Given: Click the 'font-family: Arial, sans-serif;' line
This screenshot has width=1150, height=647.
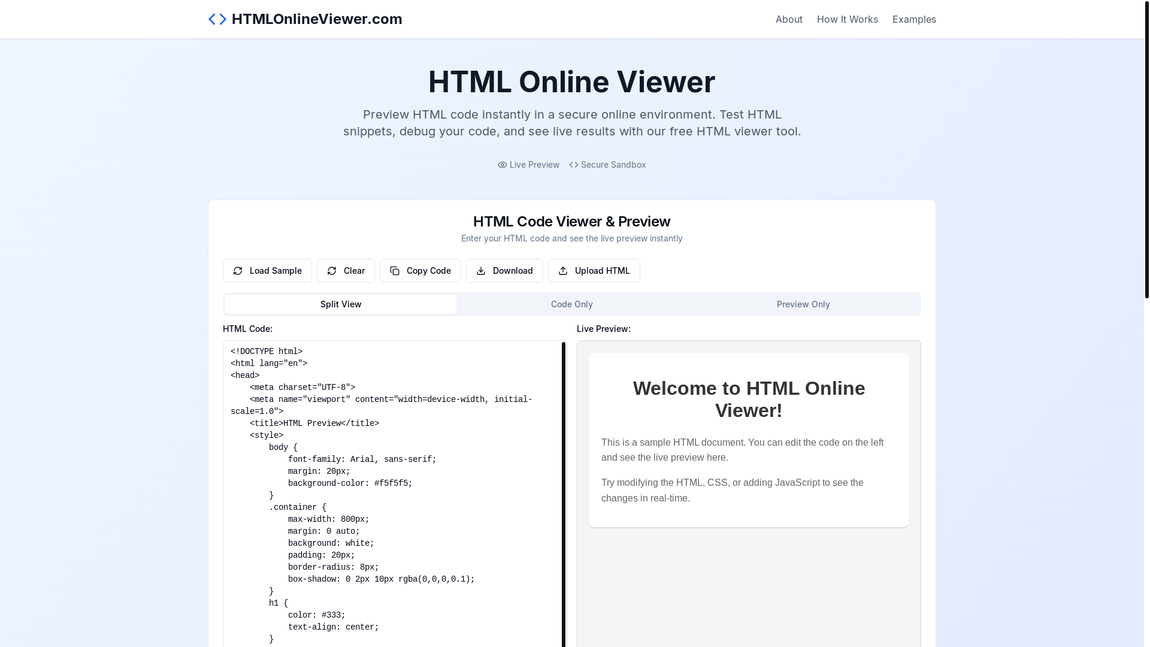Looking at the screenshot, I should [x=362, y=459].
